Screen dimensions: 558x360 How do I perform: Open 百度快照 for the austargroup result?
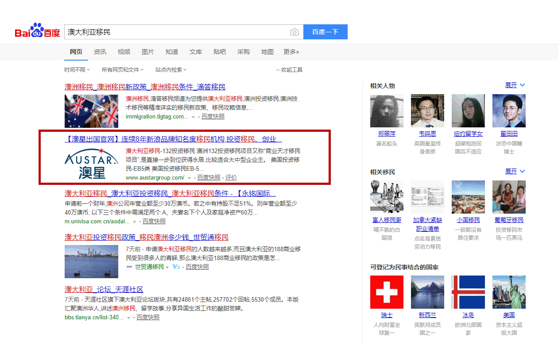[209, 177]
